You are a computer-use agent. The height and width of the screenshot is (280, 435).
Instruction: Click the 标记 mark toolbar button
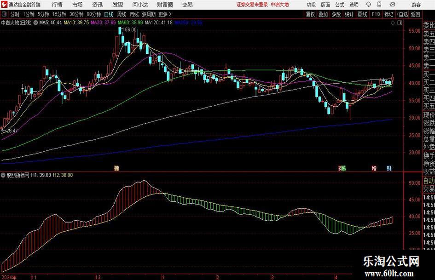click(389, 14)
